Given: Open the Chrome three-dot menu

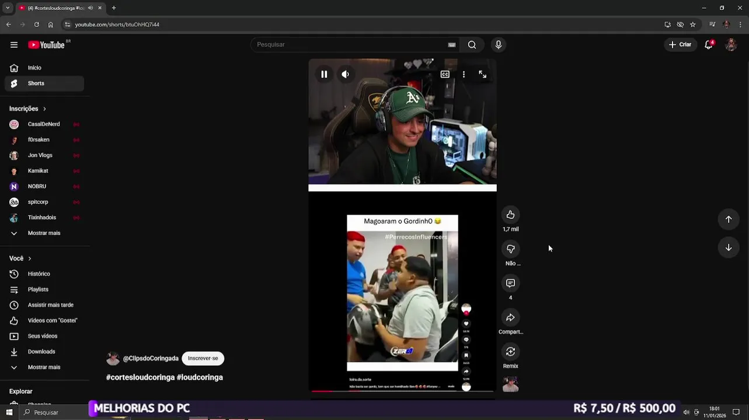Looking at the screenshot, I should click(x=741, y=24).
